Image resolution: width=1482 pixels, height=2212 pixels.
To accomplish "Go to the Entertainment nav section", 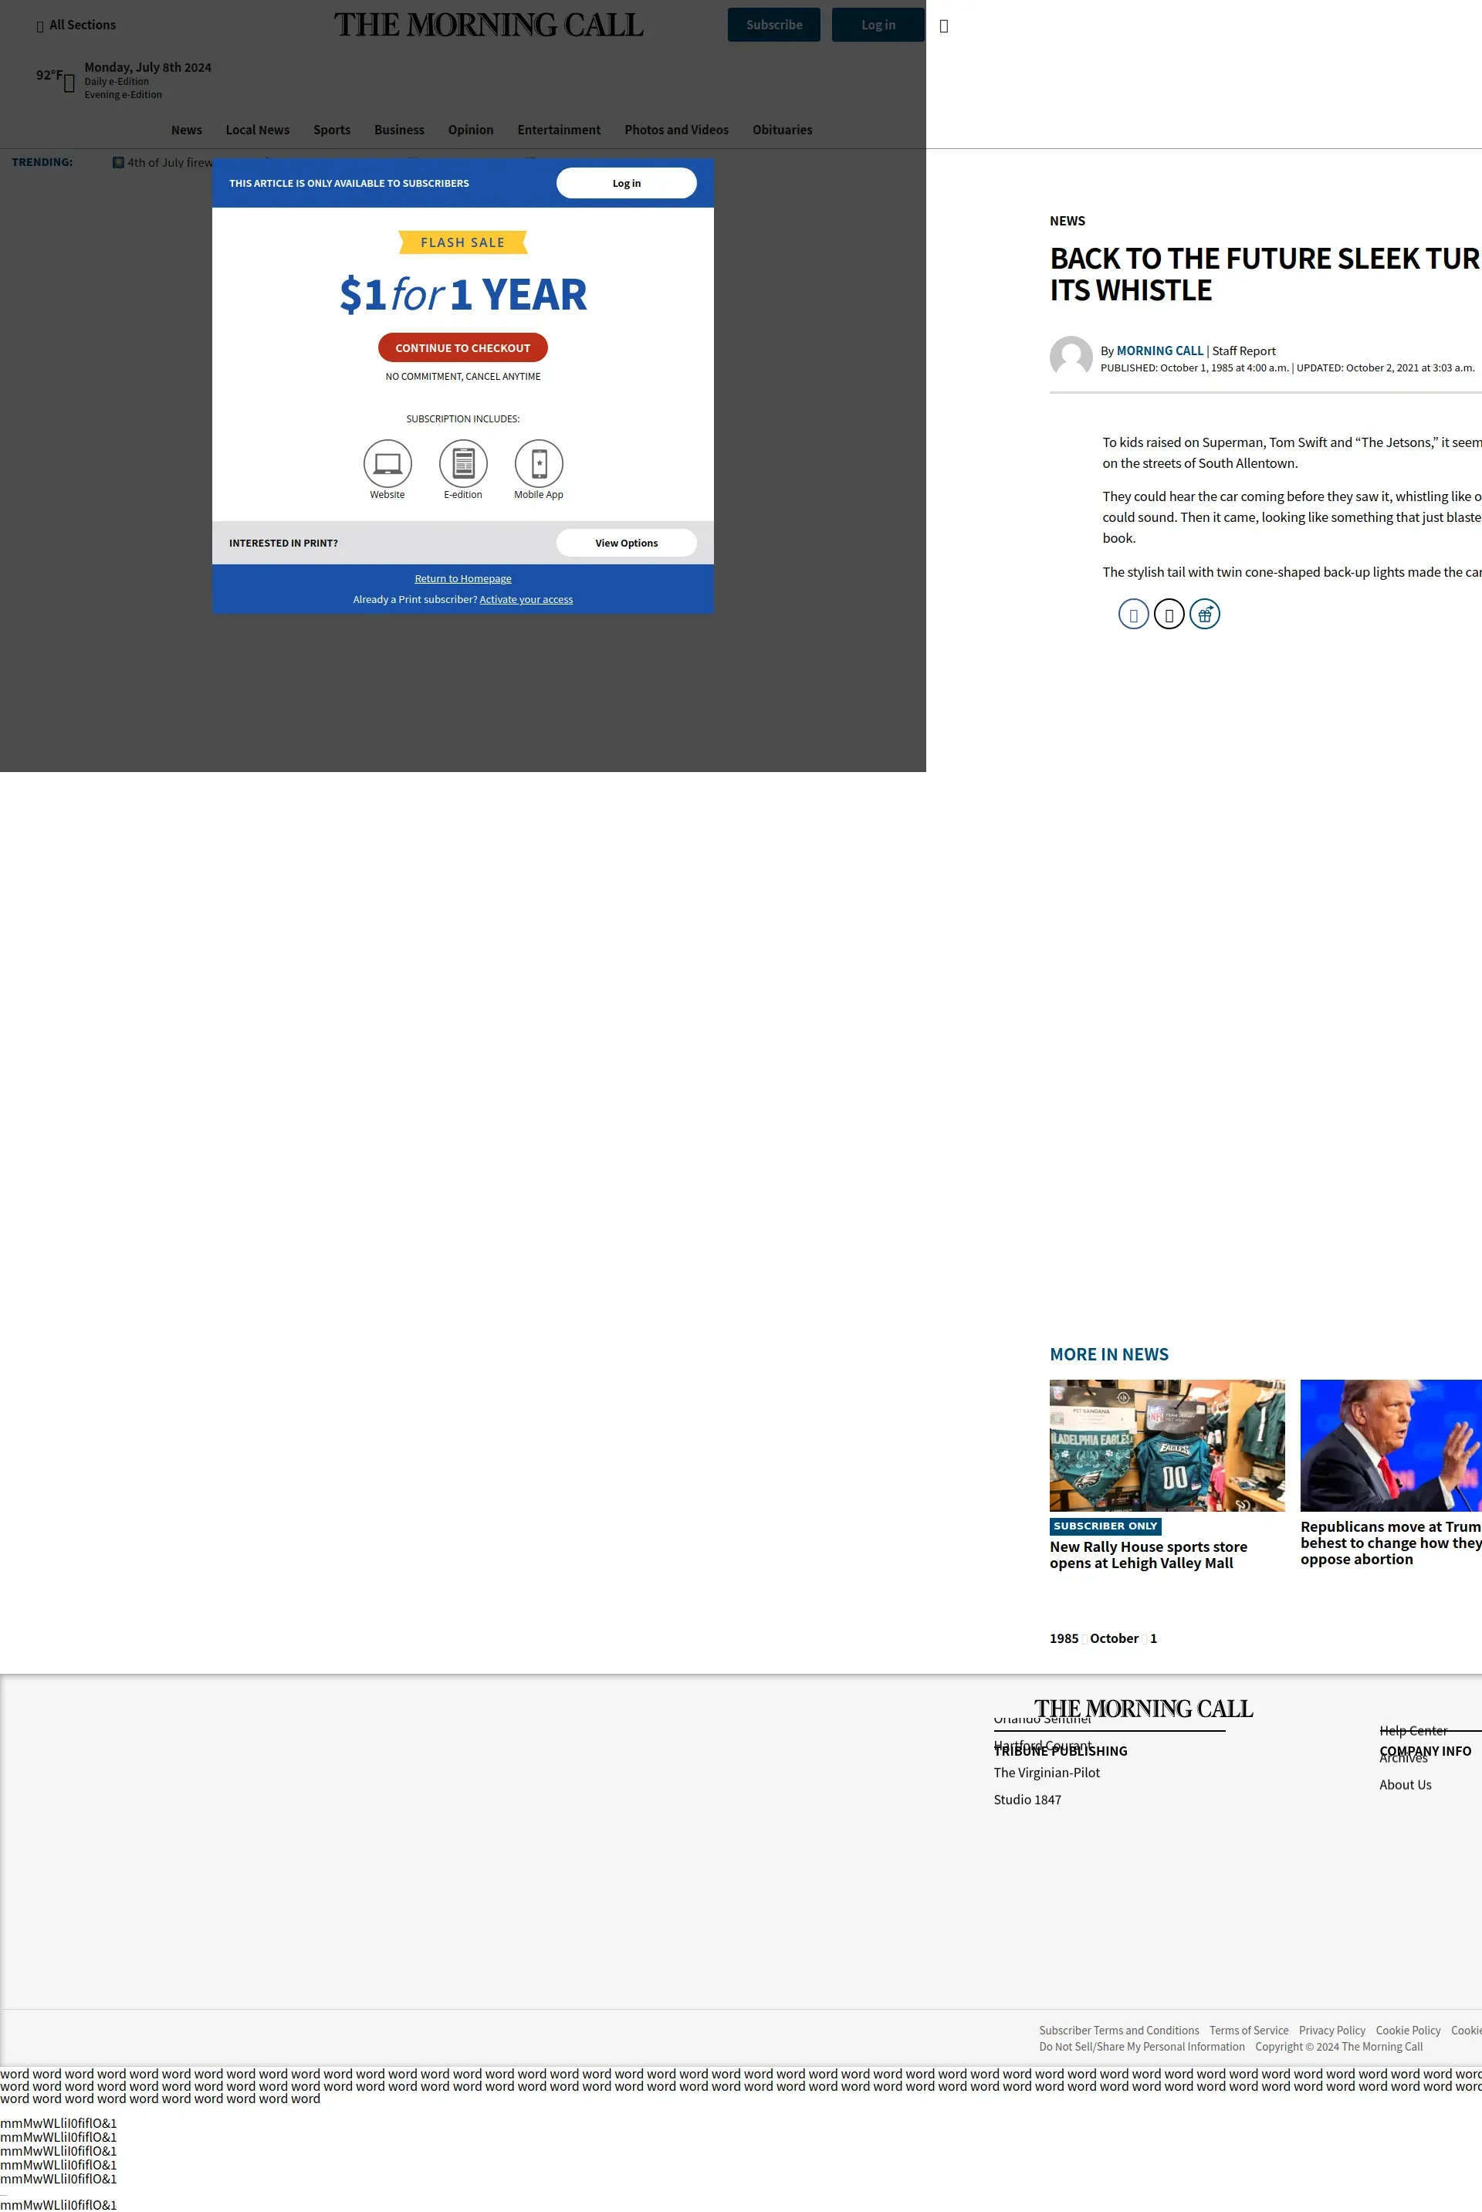I will [x=559, y=130].
